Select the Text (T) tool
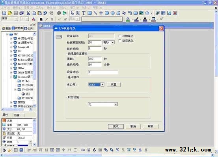Screen dimensions: 218x157 pos(84,13)
